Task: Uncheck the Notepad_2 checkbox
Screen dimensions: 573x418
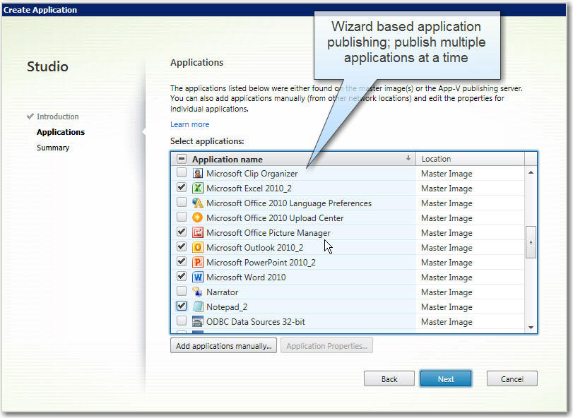Action: [182, 306]
